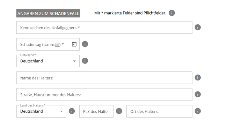This screenshot has width=241, height=128.
Task: Click info icon beside Pflichtfelder note
Action: click(x=172, y=13)
